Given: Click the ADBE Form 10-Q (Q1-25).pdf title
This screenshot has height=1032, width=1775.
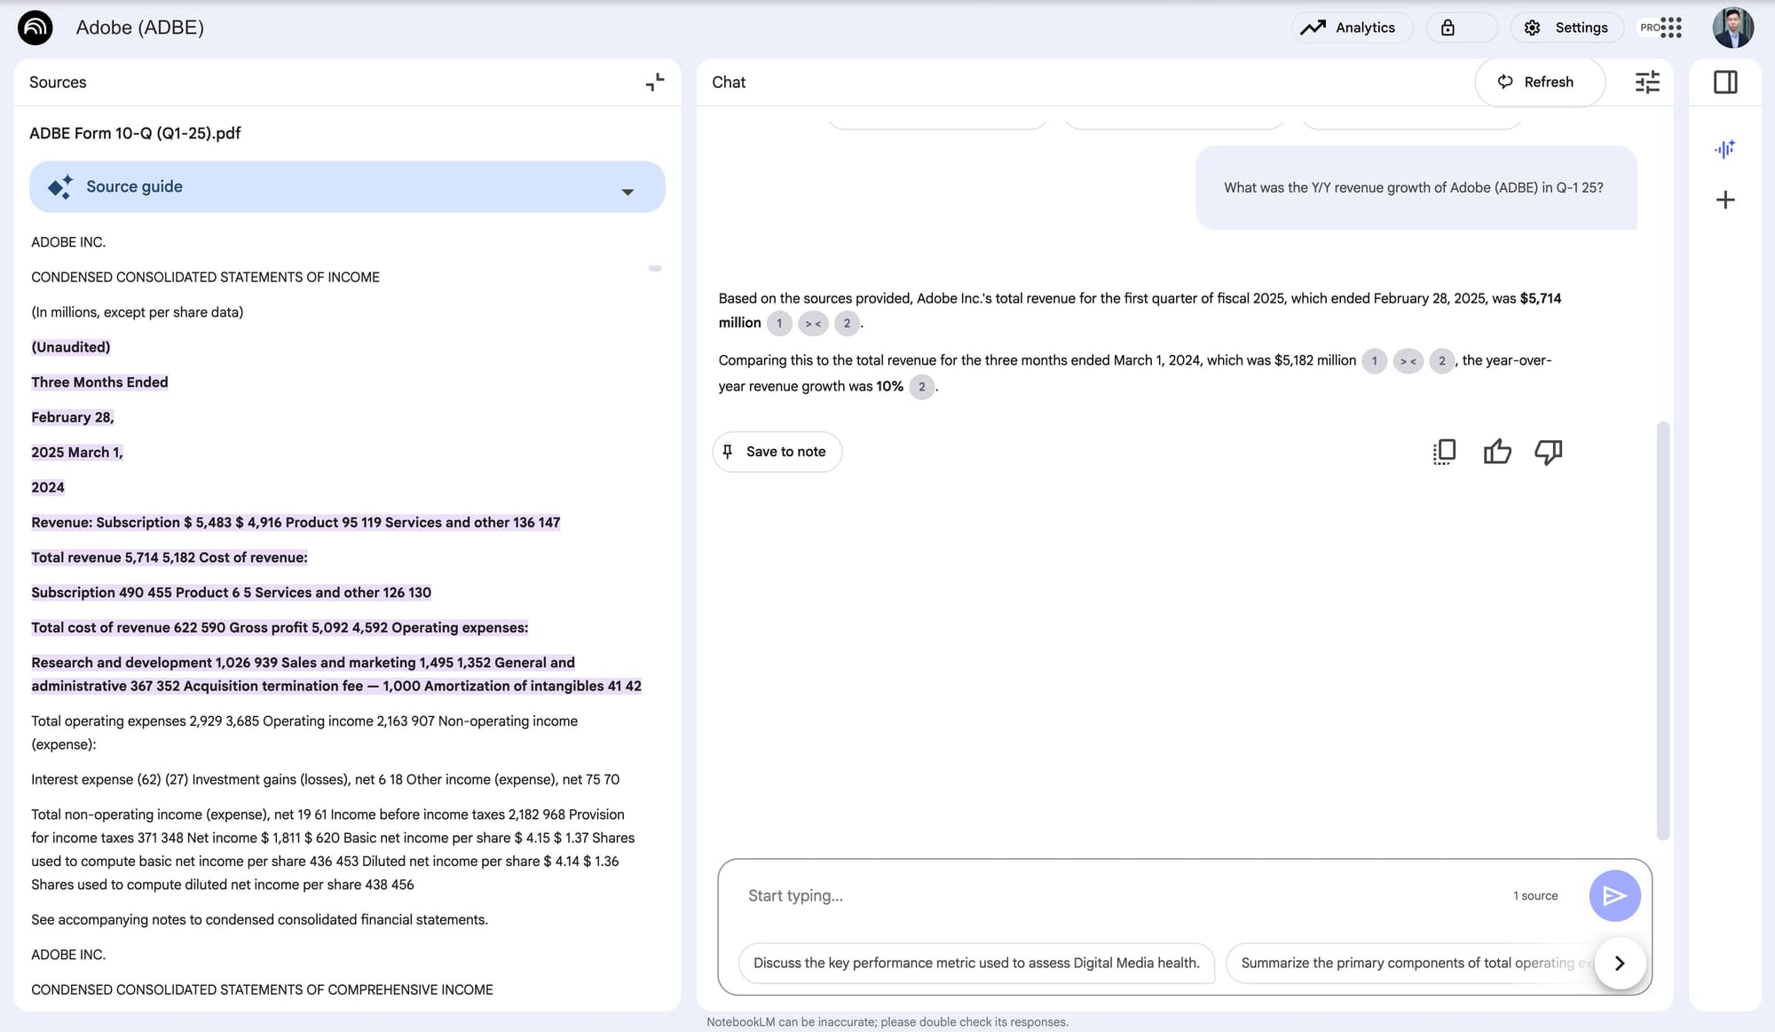Looking at the screenshot, I should tap(135, 133).
